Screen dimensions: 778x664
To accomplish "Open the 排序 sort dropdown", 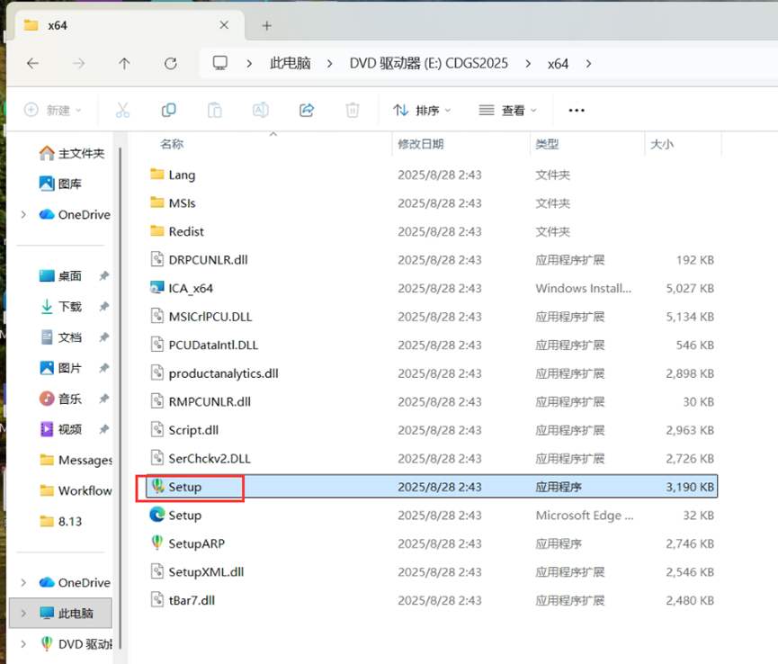I will (423, 111).
